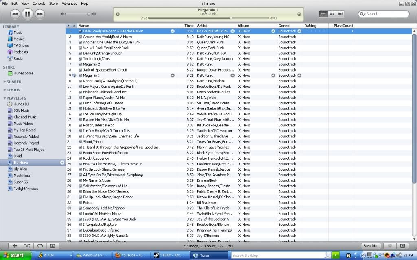
Task: Switch to grid view
Action: coord(331,14)
